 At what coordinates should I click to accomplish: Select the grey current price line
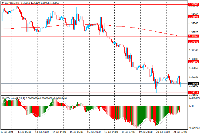(x=94, y=84)
